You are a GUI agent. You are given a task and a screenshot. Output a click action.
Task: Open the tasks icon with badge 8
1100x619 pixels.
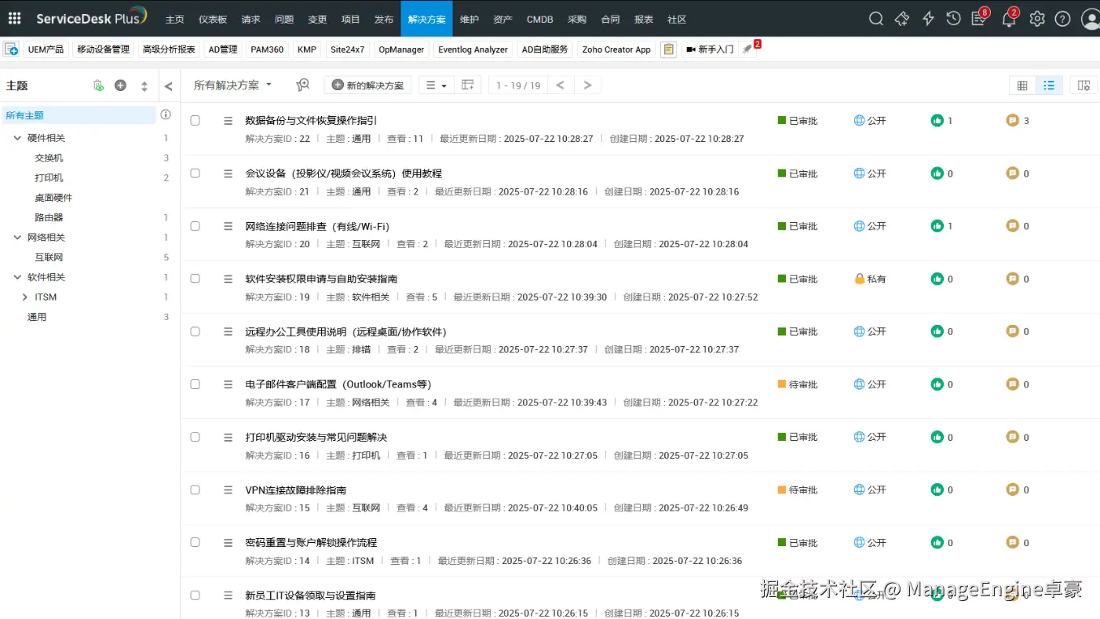[x=978, y=19]
